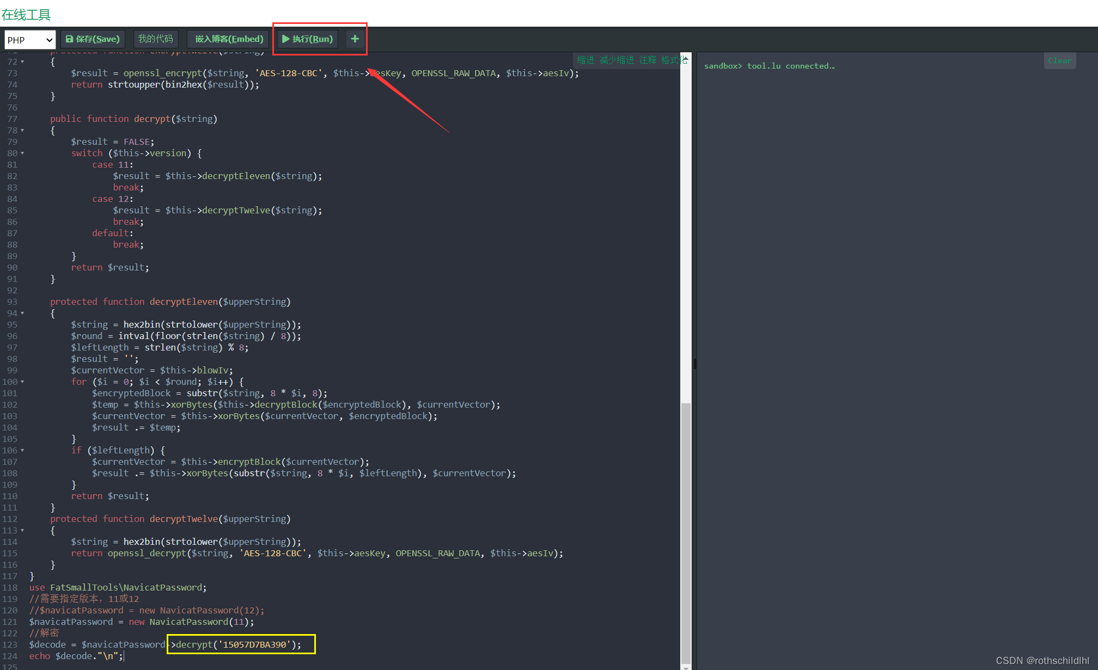Click 注释 (comment) editor link
Image resolution: width=1098 pixels, height=670 pixels.
point(648,60)
